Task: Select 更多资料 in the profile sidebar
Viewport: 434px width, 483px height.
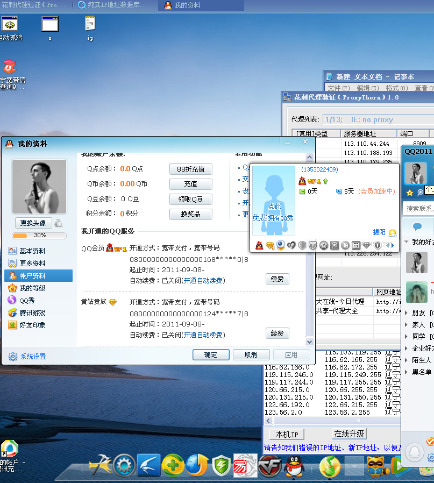Action: [x=39, y=264]
